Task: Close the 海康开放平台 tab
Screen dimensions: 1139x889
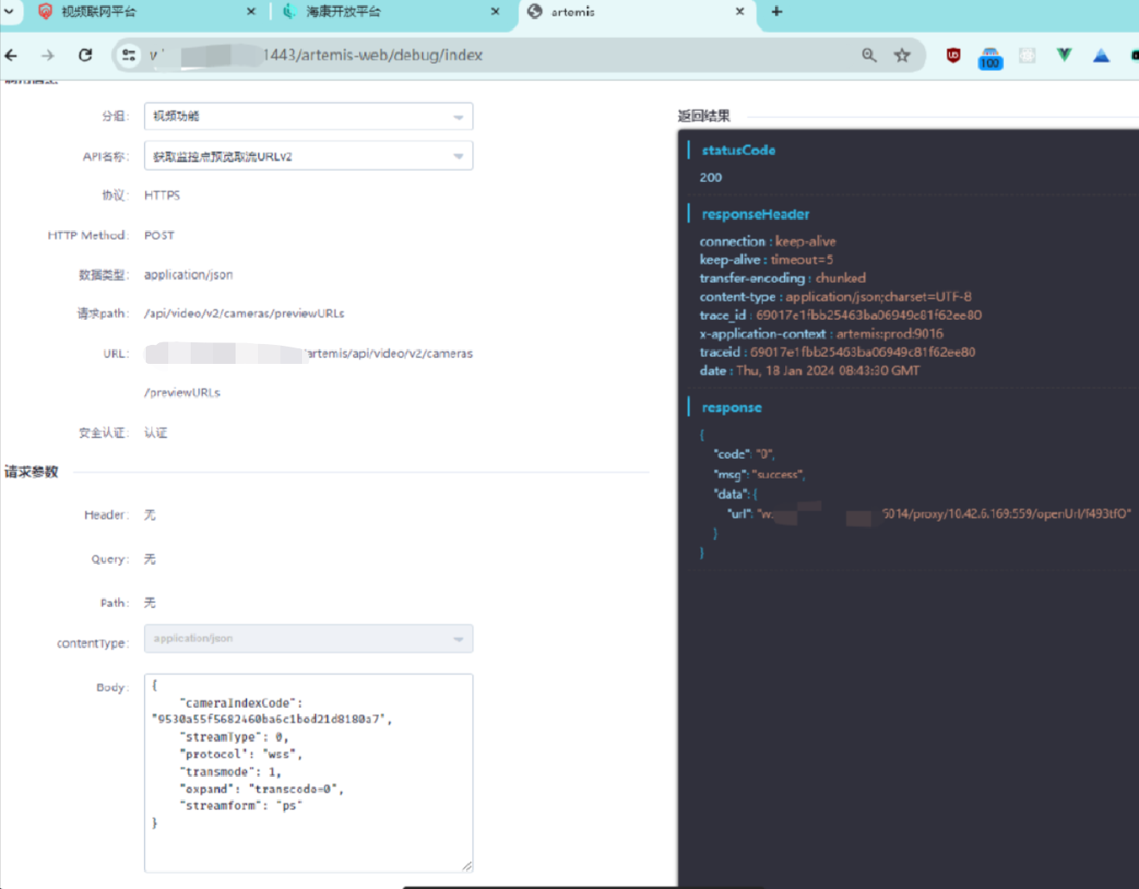Action: click(495, 11)
